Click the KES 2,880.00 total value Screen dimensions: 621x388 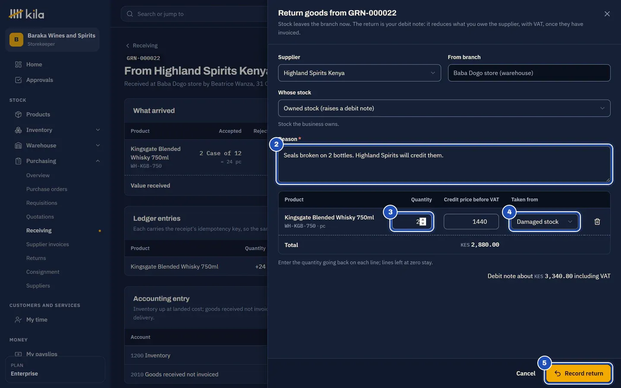coord(480,245)
